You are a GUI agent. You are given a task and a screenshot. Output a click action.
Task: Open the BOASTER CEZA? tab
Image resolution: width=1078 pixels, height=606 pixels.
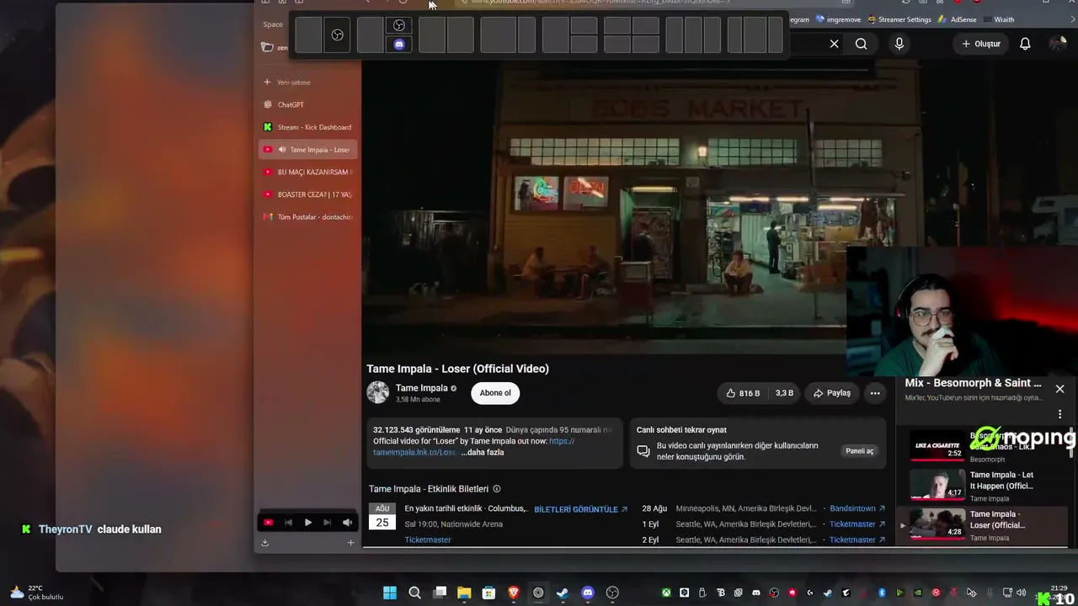308,194
